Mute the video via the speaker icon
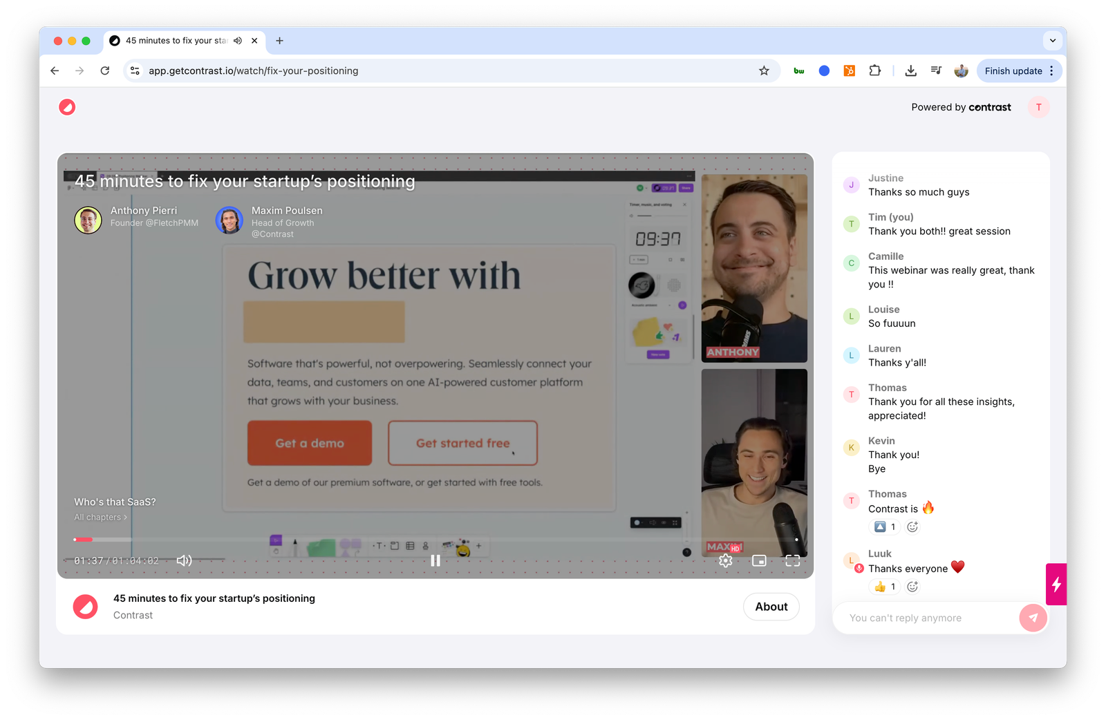The height and width of the screenshot is (720, 1106). 183,560
